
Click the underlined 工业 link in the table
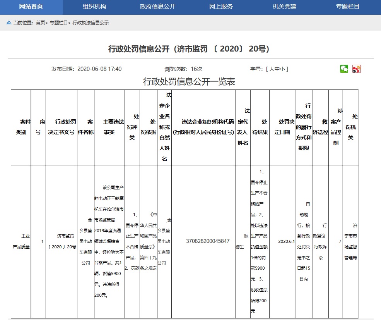[x=25, y=236]
